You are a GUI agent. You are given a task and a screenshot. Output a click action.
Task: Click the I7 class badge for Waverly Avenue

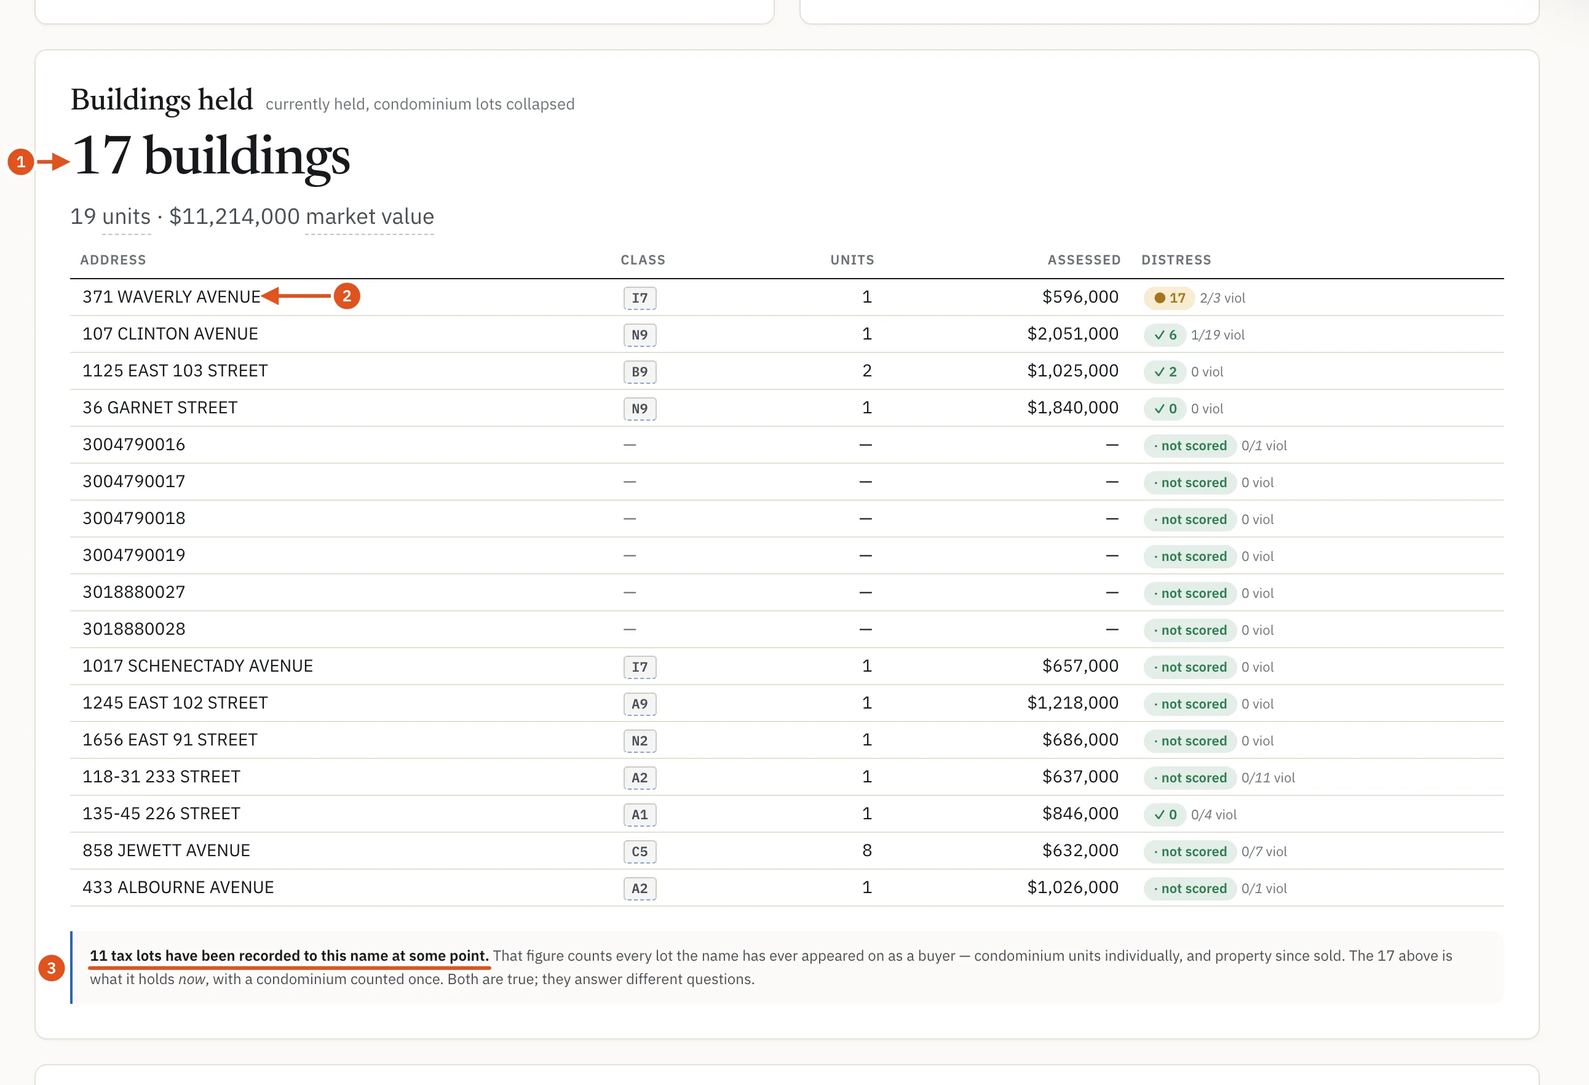tap(640, 298)
